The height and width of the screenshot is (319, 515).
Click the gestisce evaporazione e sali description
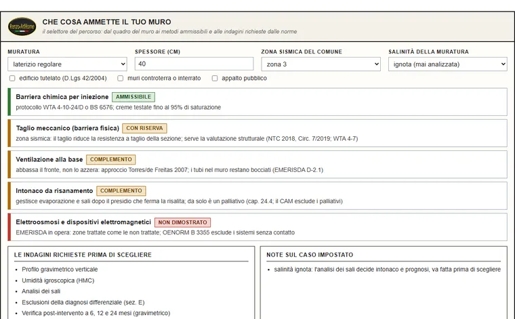coord(179,201)
